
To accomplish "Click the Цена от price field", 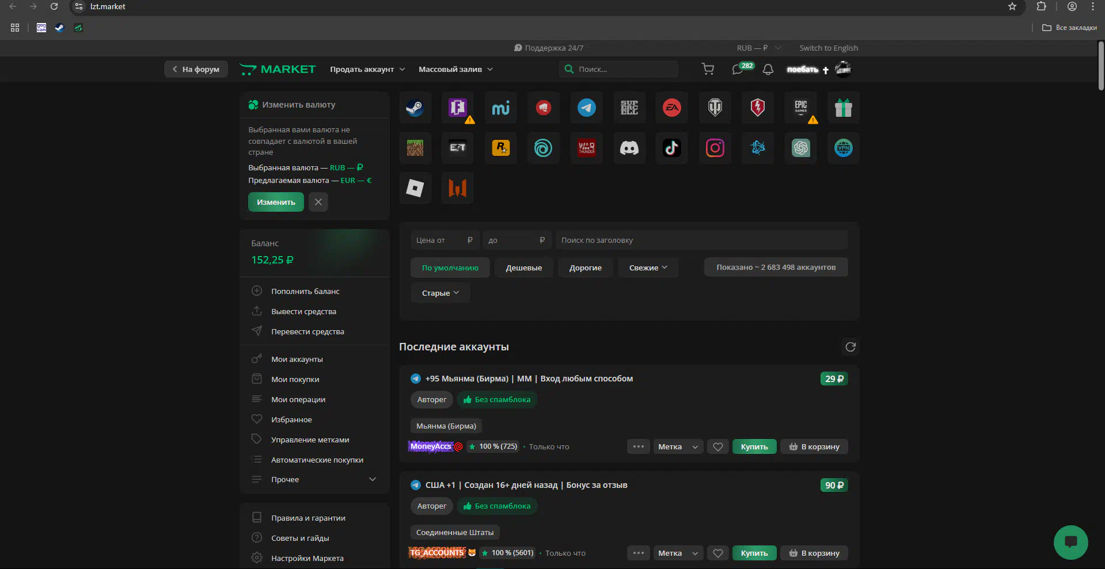I will (445, 240).
